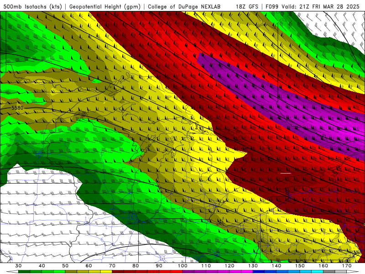Pick the dark green swatch at 30 knots
Screen dimensions: 365x274
[24, 272]
